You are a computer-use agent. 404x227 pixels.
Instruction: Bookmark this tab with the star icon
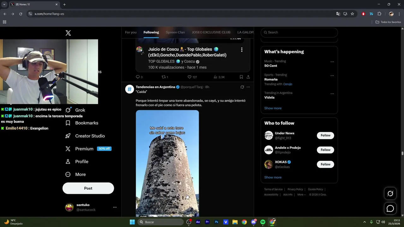click(x=352, y=14)
